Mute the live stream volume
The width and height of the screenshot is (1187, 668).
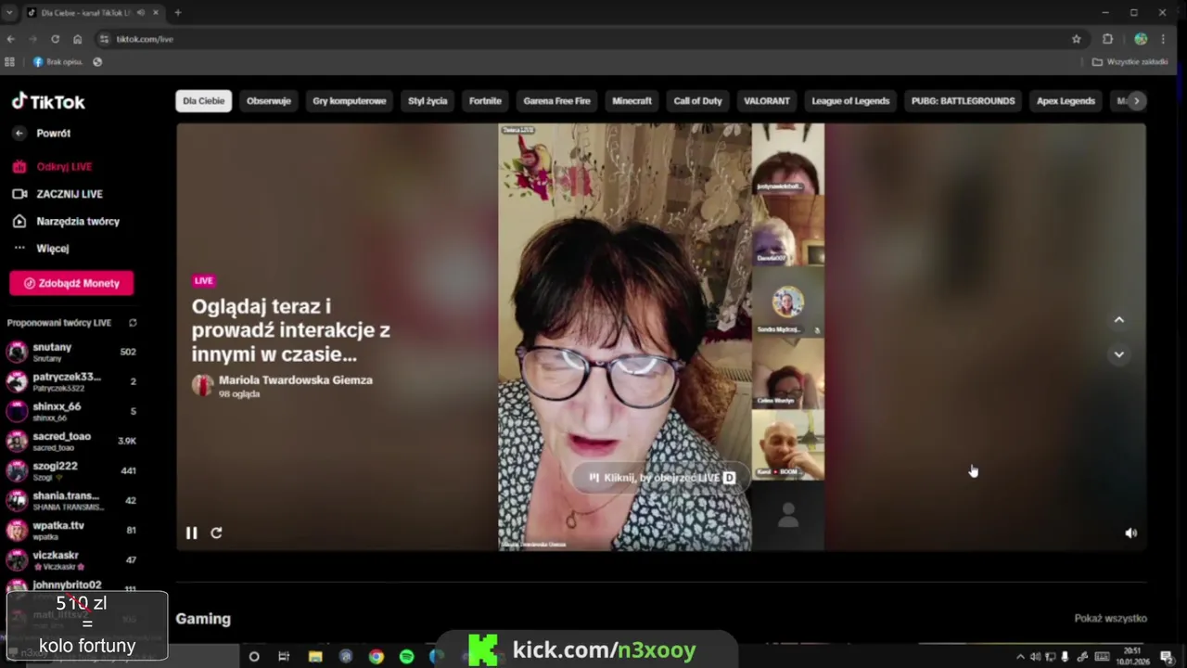click(x=1130, y=533)
